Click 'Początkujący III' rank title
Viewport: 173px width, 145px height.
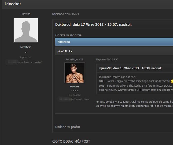tap(74, 59)
